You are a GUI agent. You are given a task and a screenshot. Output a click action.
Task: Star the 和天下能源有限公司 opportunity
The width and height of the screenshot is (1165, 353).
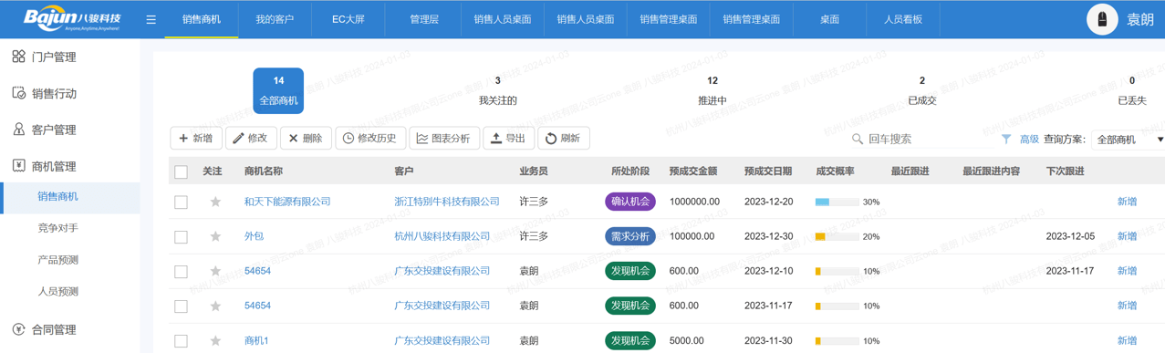tap(215, 202)
